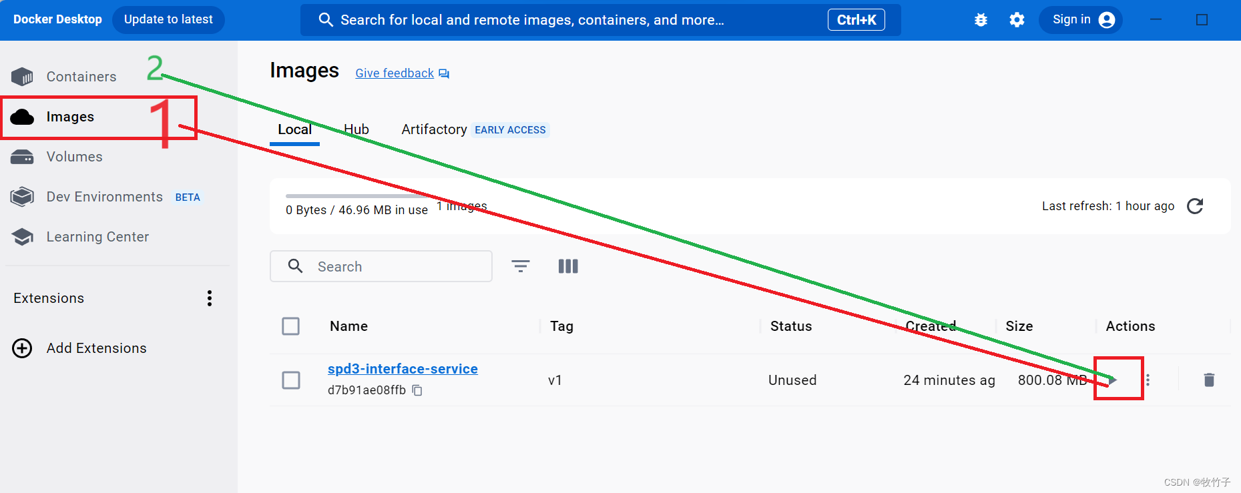Click the EARLY ACCESS badge
This screenshot has height=493, width=1241.
pyautogui.click(x=511, y=130)
